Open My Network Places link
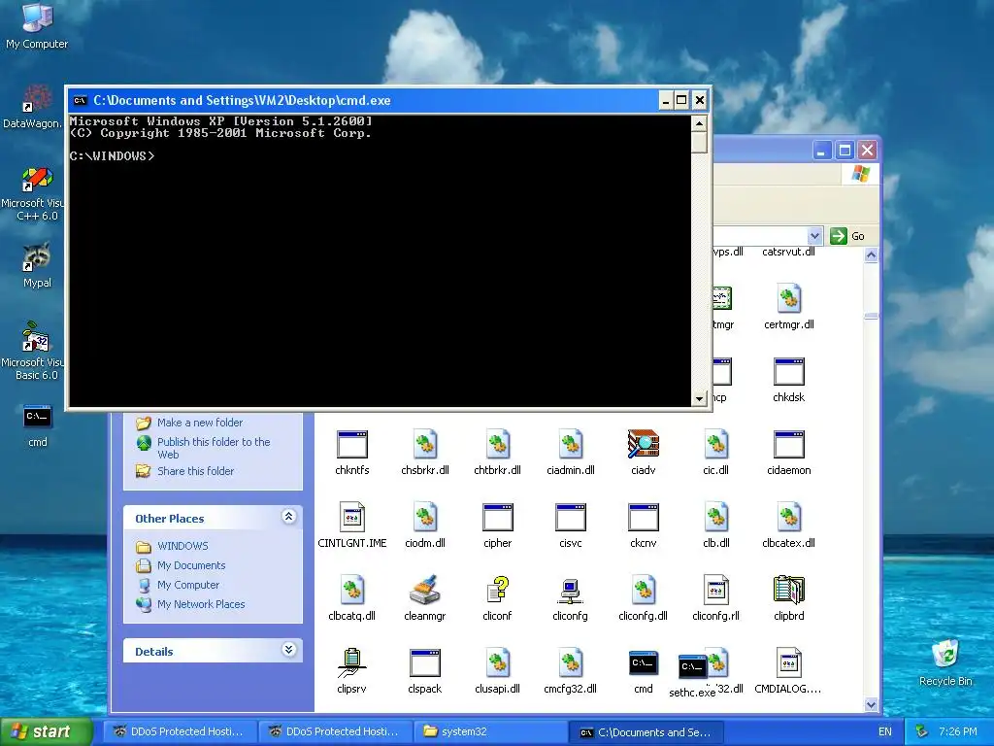 click(201, 604)
